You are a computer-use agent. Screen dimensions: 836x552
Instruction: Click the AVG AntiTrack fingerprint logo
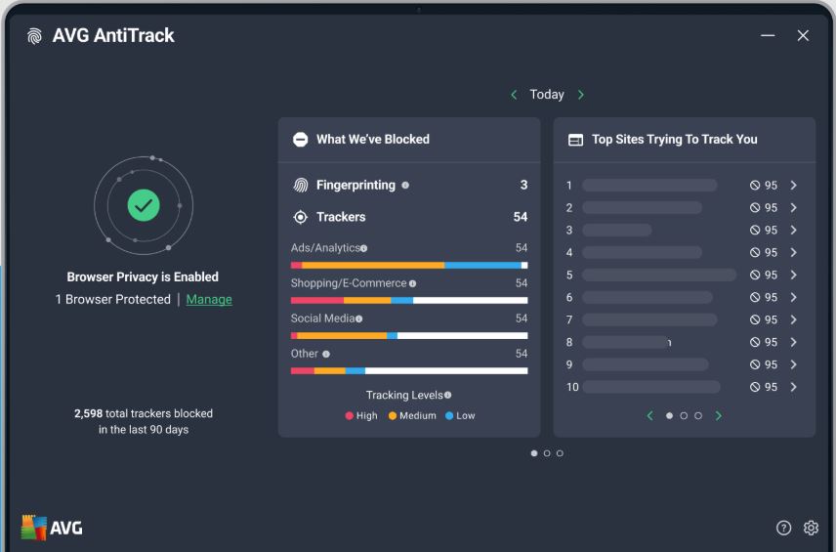pyautogui.click(x=34, y=36)
